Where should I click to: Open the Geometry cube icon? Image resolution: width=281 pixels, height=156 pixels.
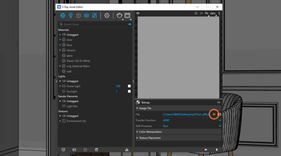78,15
